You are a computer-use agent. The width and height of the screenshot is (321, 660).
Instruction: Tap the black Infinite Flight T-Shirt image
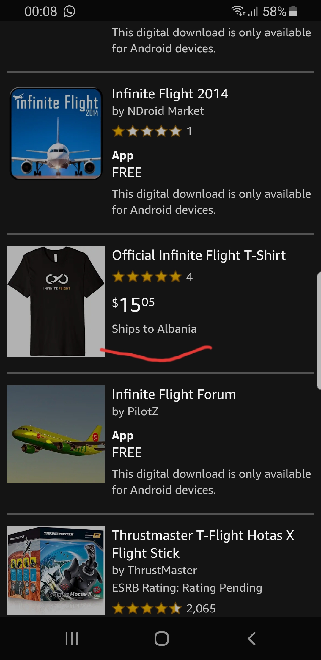56,301
